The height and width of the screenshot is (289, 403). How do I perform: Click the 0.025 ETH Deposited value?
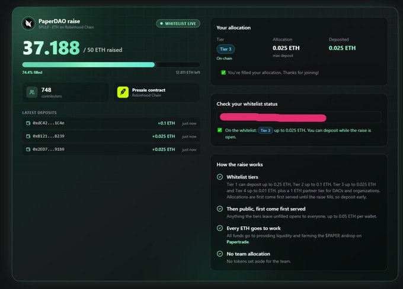click(342, 48)
